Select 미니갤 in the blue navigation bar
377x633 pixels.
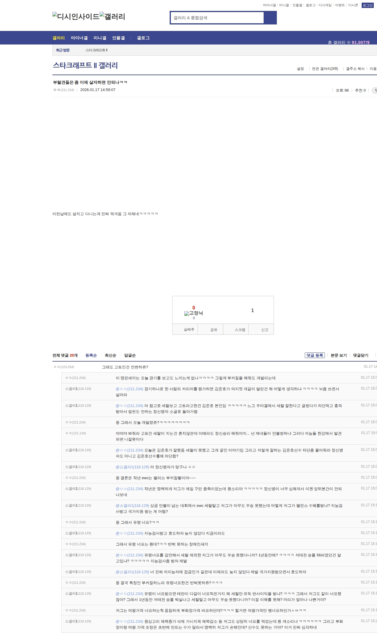(100, 38)
